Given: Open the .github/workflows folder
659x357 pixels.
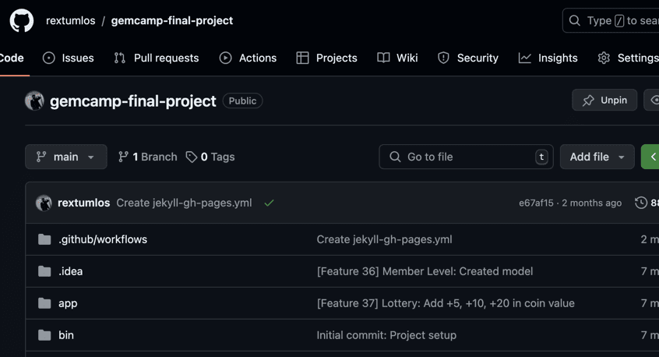Looking at the screenshot, I should (x=102, y=239).
